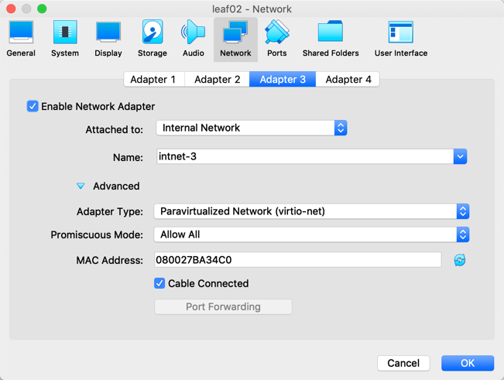Switch to the Adapter 4 tab
Screen dimensions: 504x380
(348, 79)
